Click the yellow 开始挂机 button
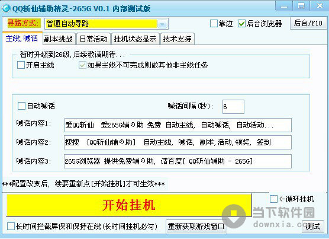This screenshot has height=239, width=329. click(129, 205)
